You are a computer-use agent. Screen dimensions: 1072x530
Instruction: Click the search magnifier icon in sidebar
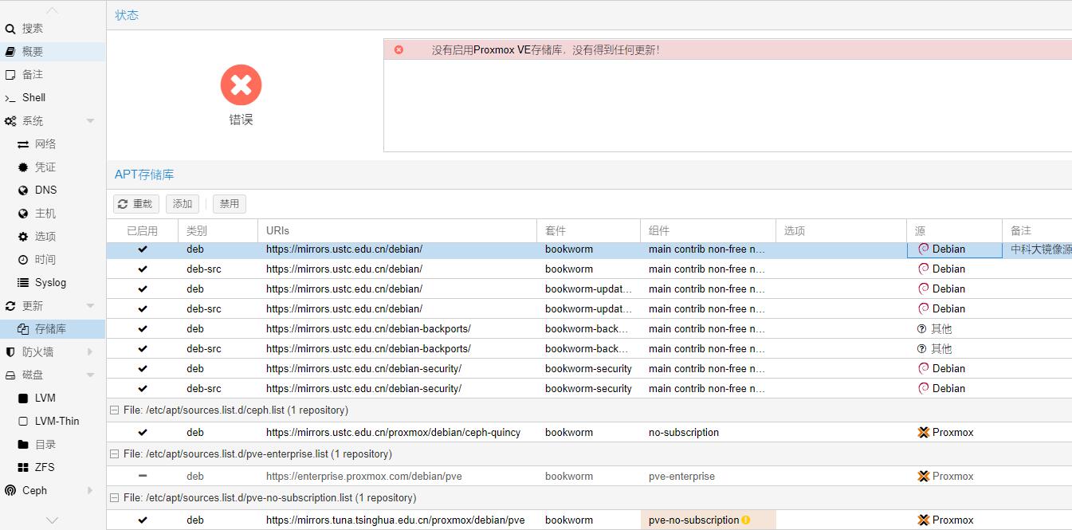[x=10, y=29]
